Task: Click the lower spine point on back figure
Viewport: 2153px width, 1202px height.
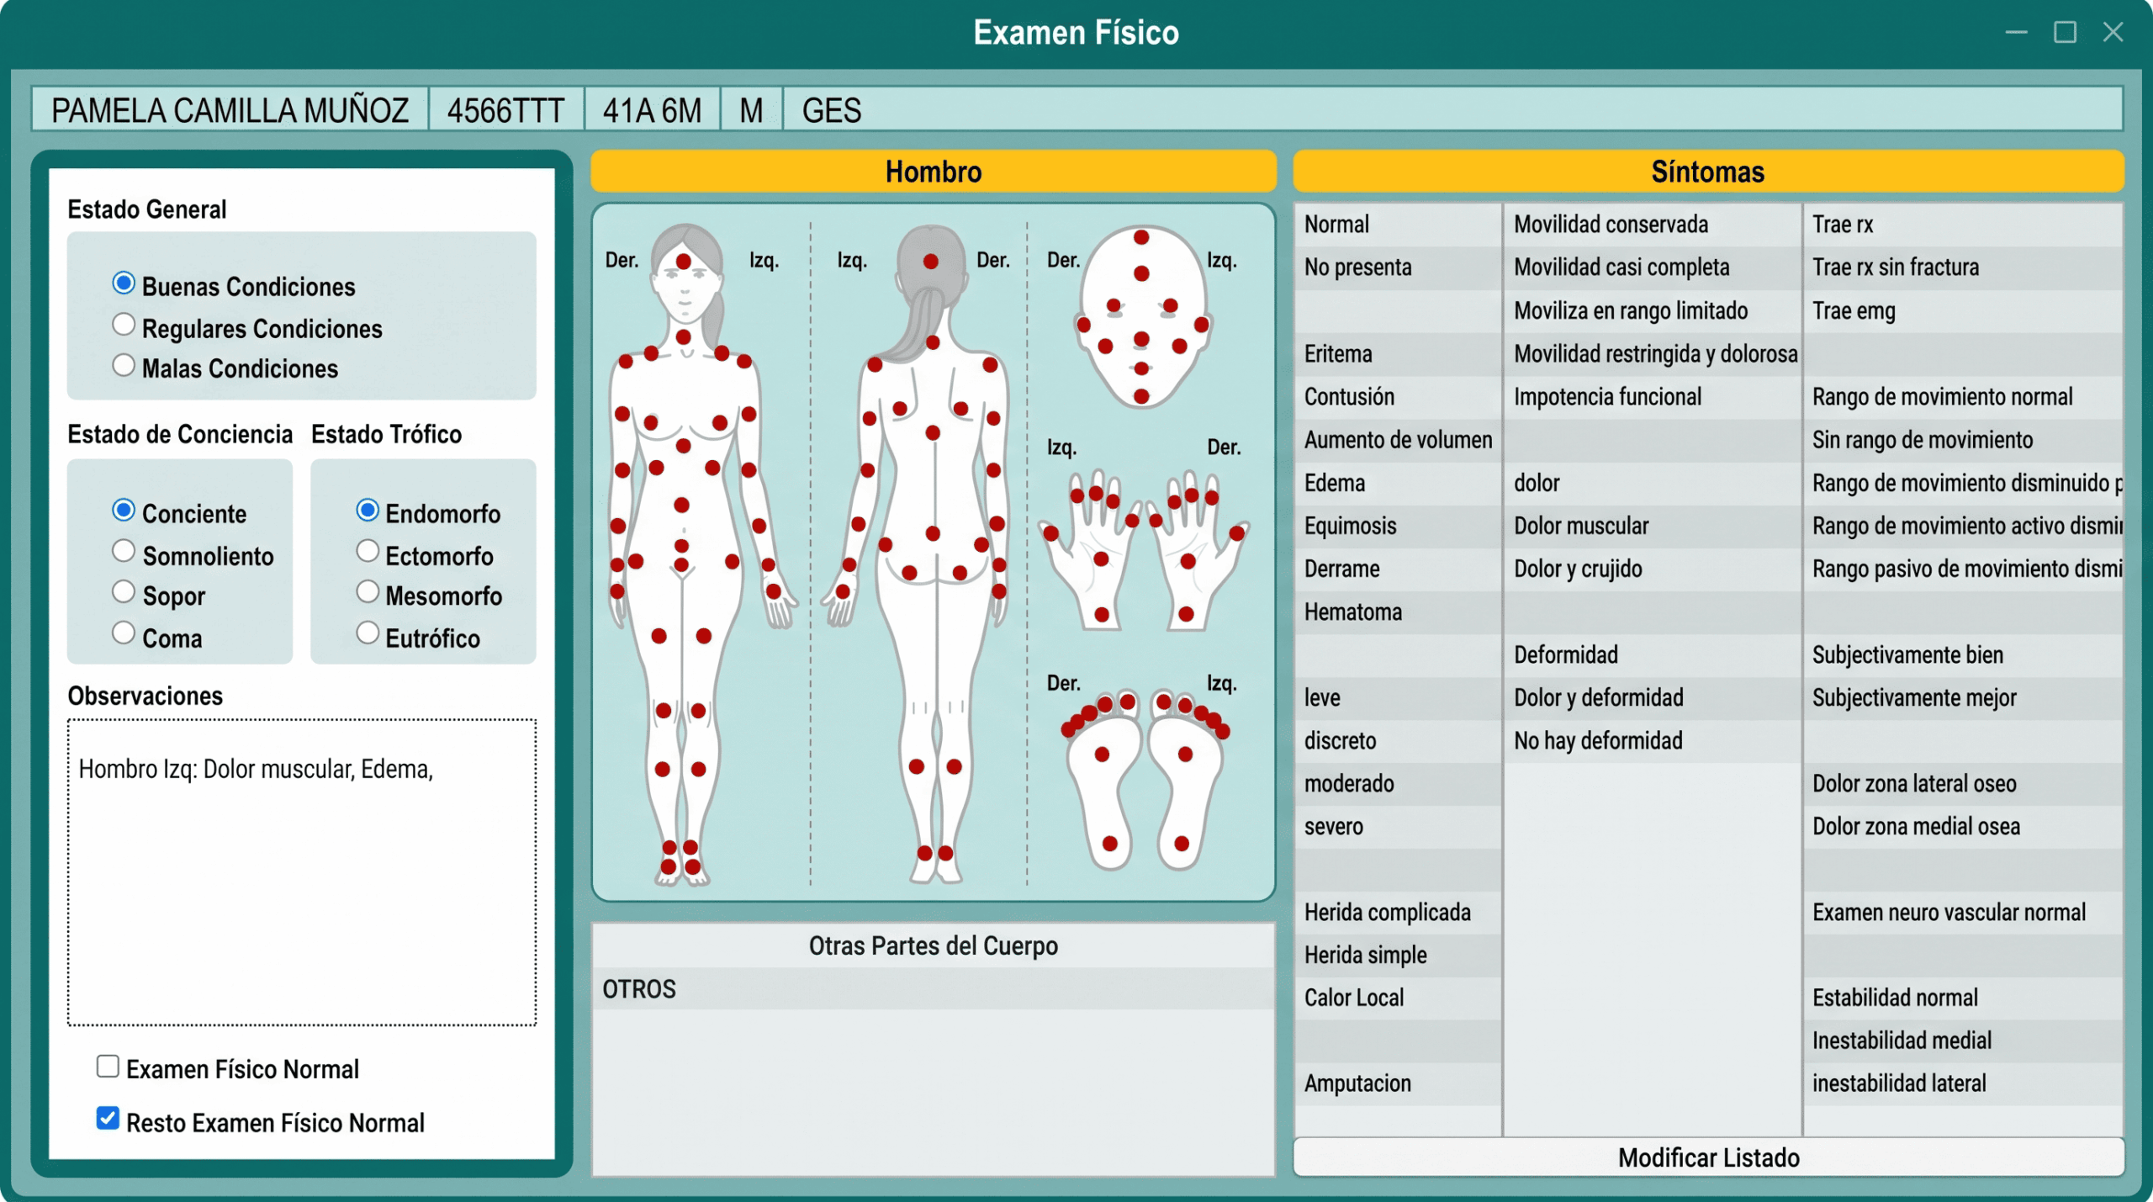Action: click(933, 533)
